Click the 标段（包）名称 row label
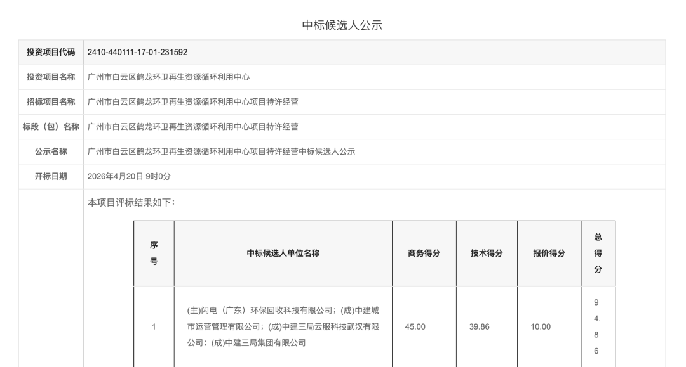686x367 pixels. pos(51,126)
